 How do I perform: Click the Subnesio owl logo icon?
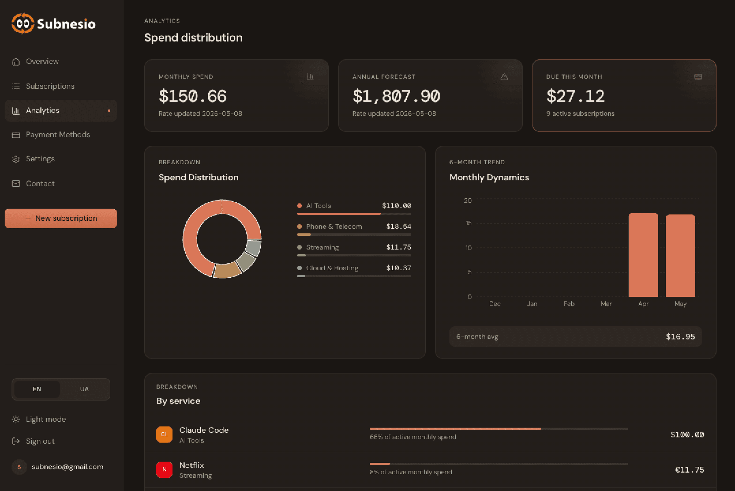click(x=22, y=24)
